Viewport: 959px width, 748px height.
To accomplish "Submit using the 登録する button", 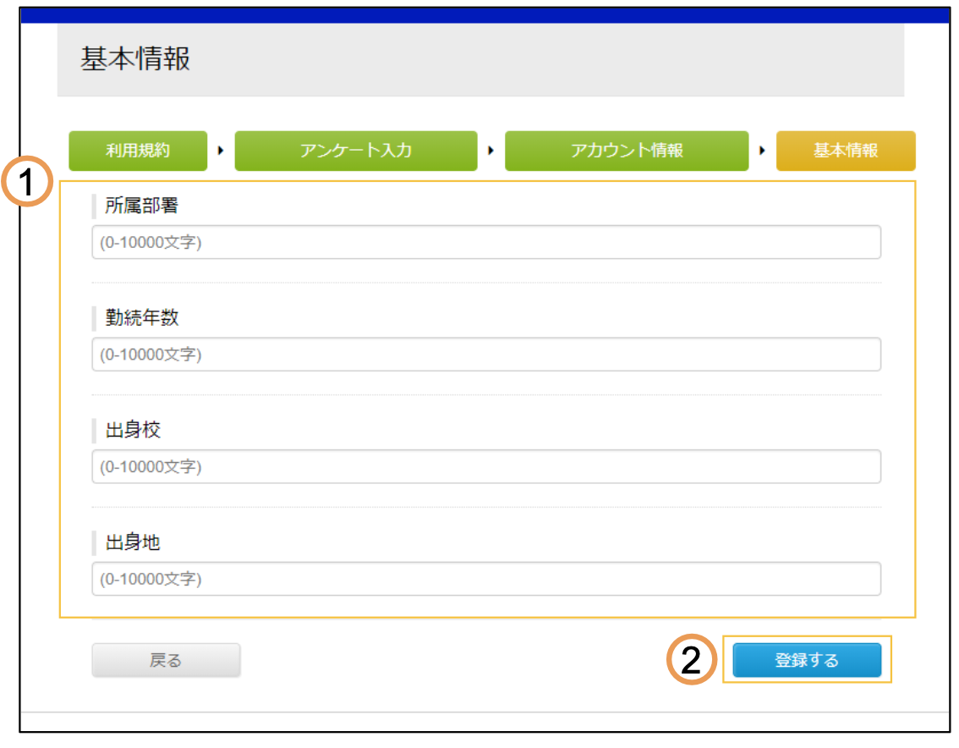I will tap(807, 660).
